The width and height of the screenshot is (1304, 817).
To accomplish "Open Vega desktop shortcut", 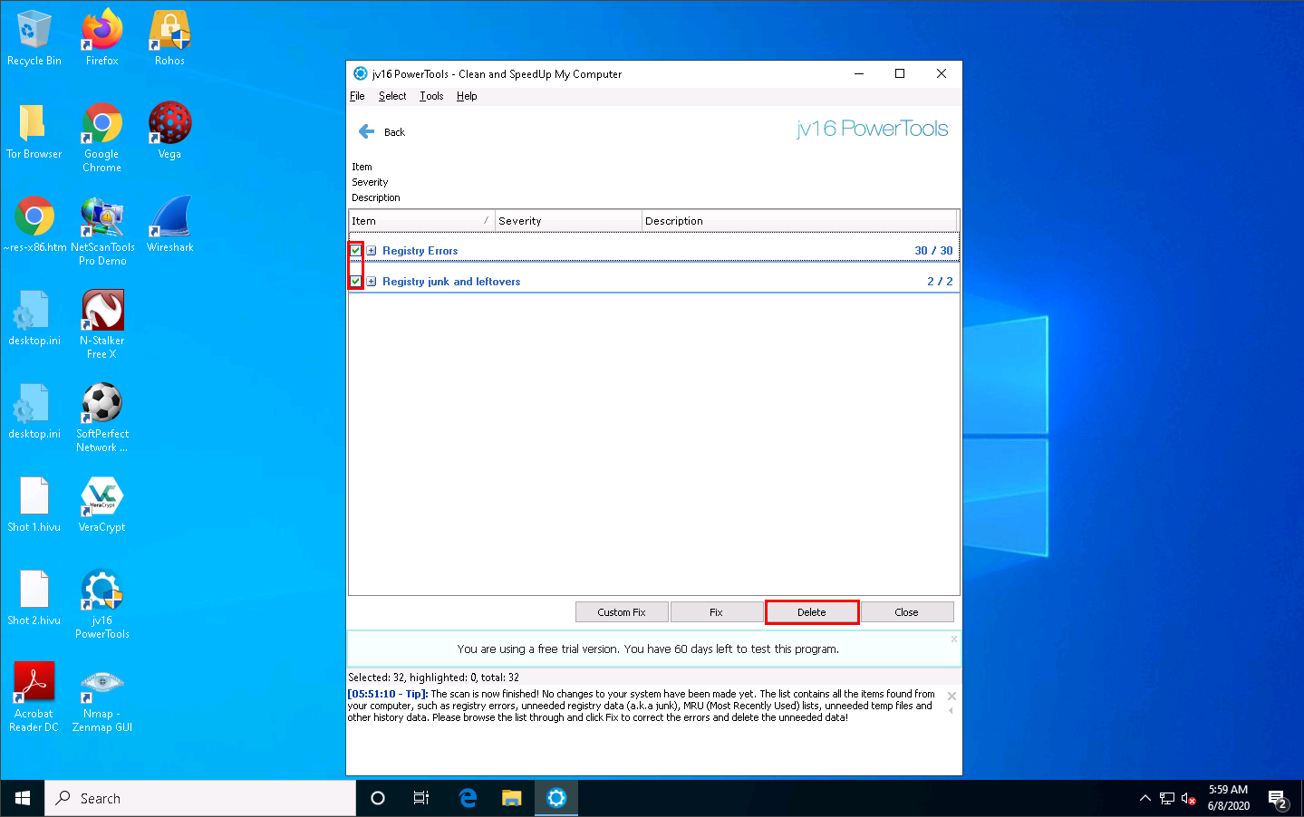I will (x=170, y=131).
